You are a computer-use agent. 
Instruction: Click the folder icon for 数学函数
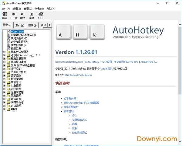pos(8,75)
